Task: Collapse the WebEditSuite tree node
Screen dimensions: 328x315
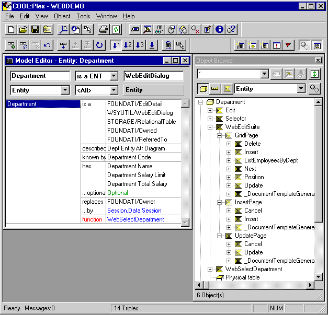Action: click(x=210, y=127)
